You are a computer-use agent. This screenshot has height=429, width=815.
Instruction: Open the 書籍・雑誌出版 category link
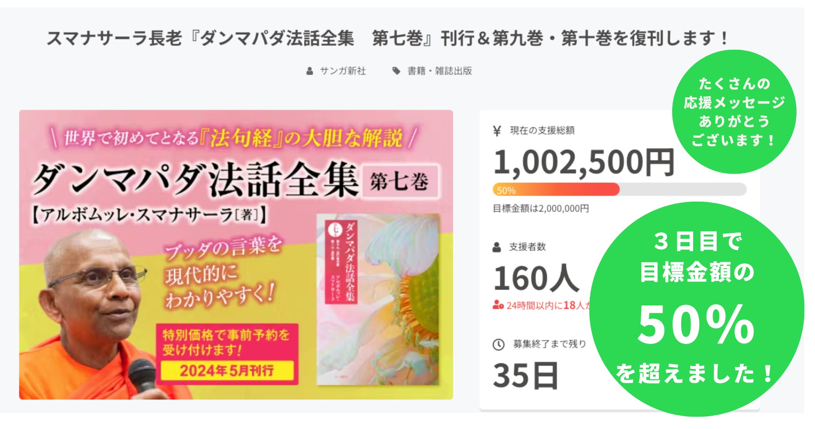(x=439, y=71)
